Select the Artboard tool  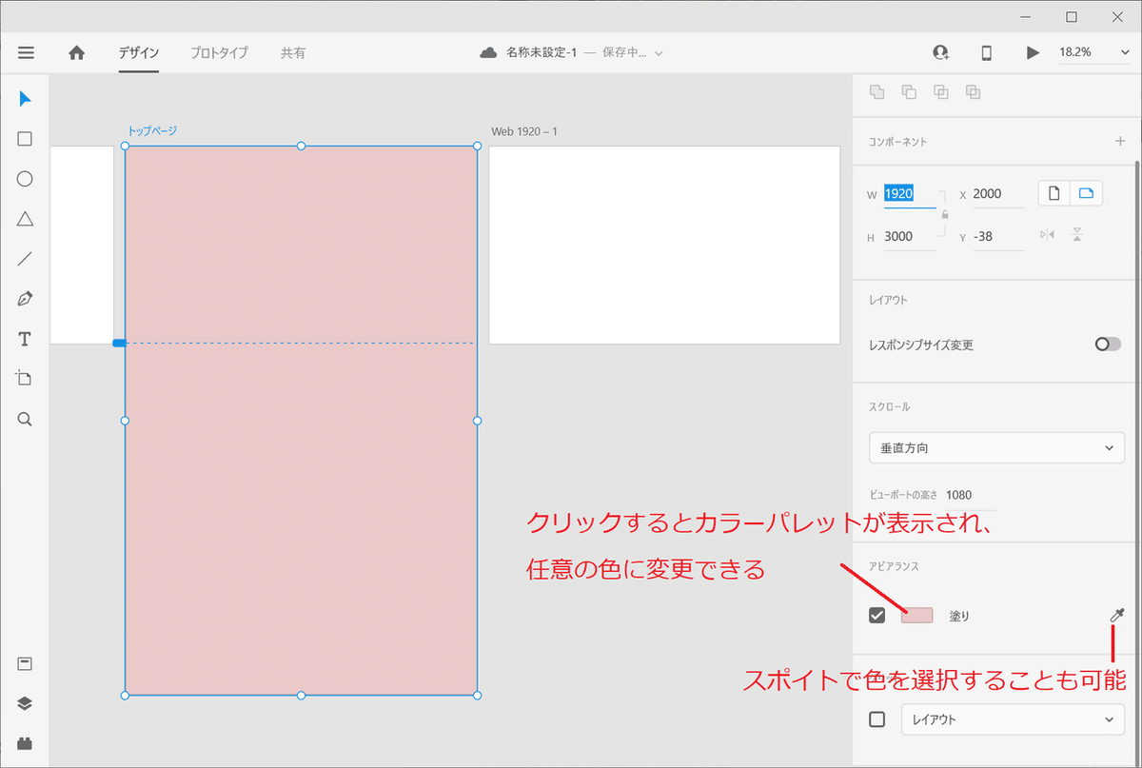(x=26, y=379)
